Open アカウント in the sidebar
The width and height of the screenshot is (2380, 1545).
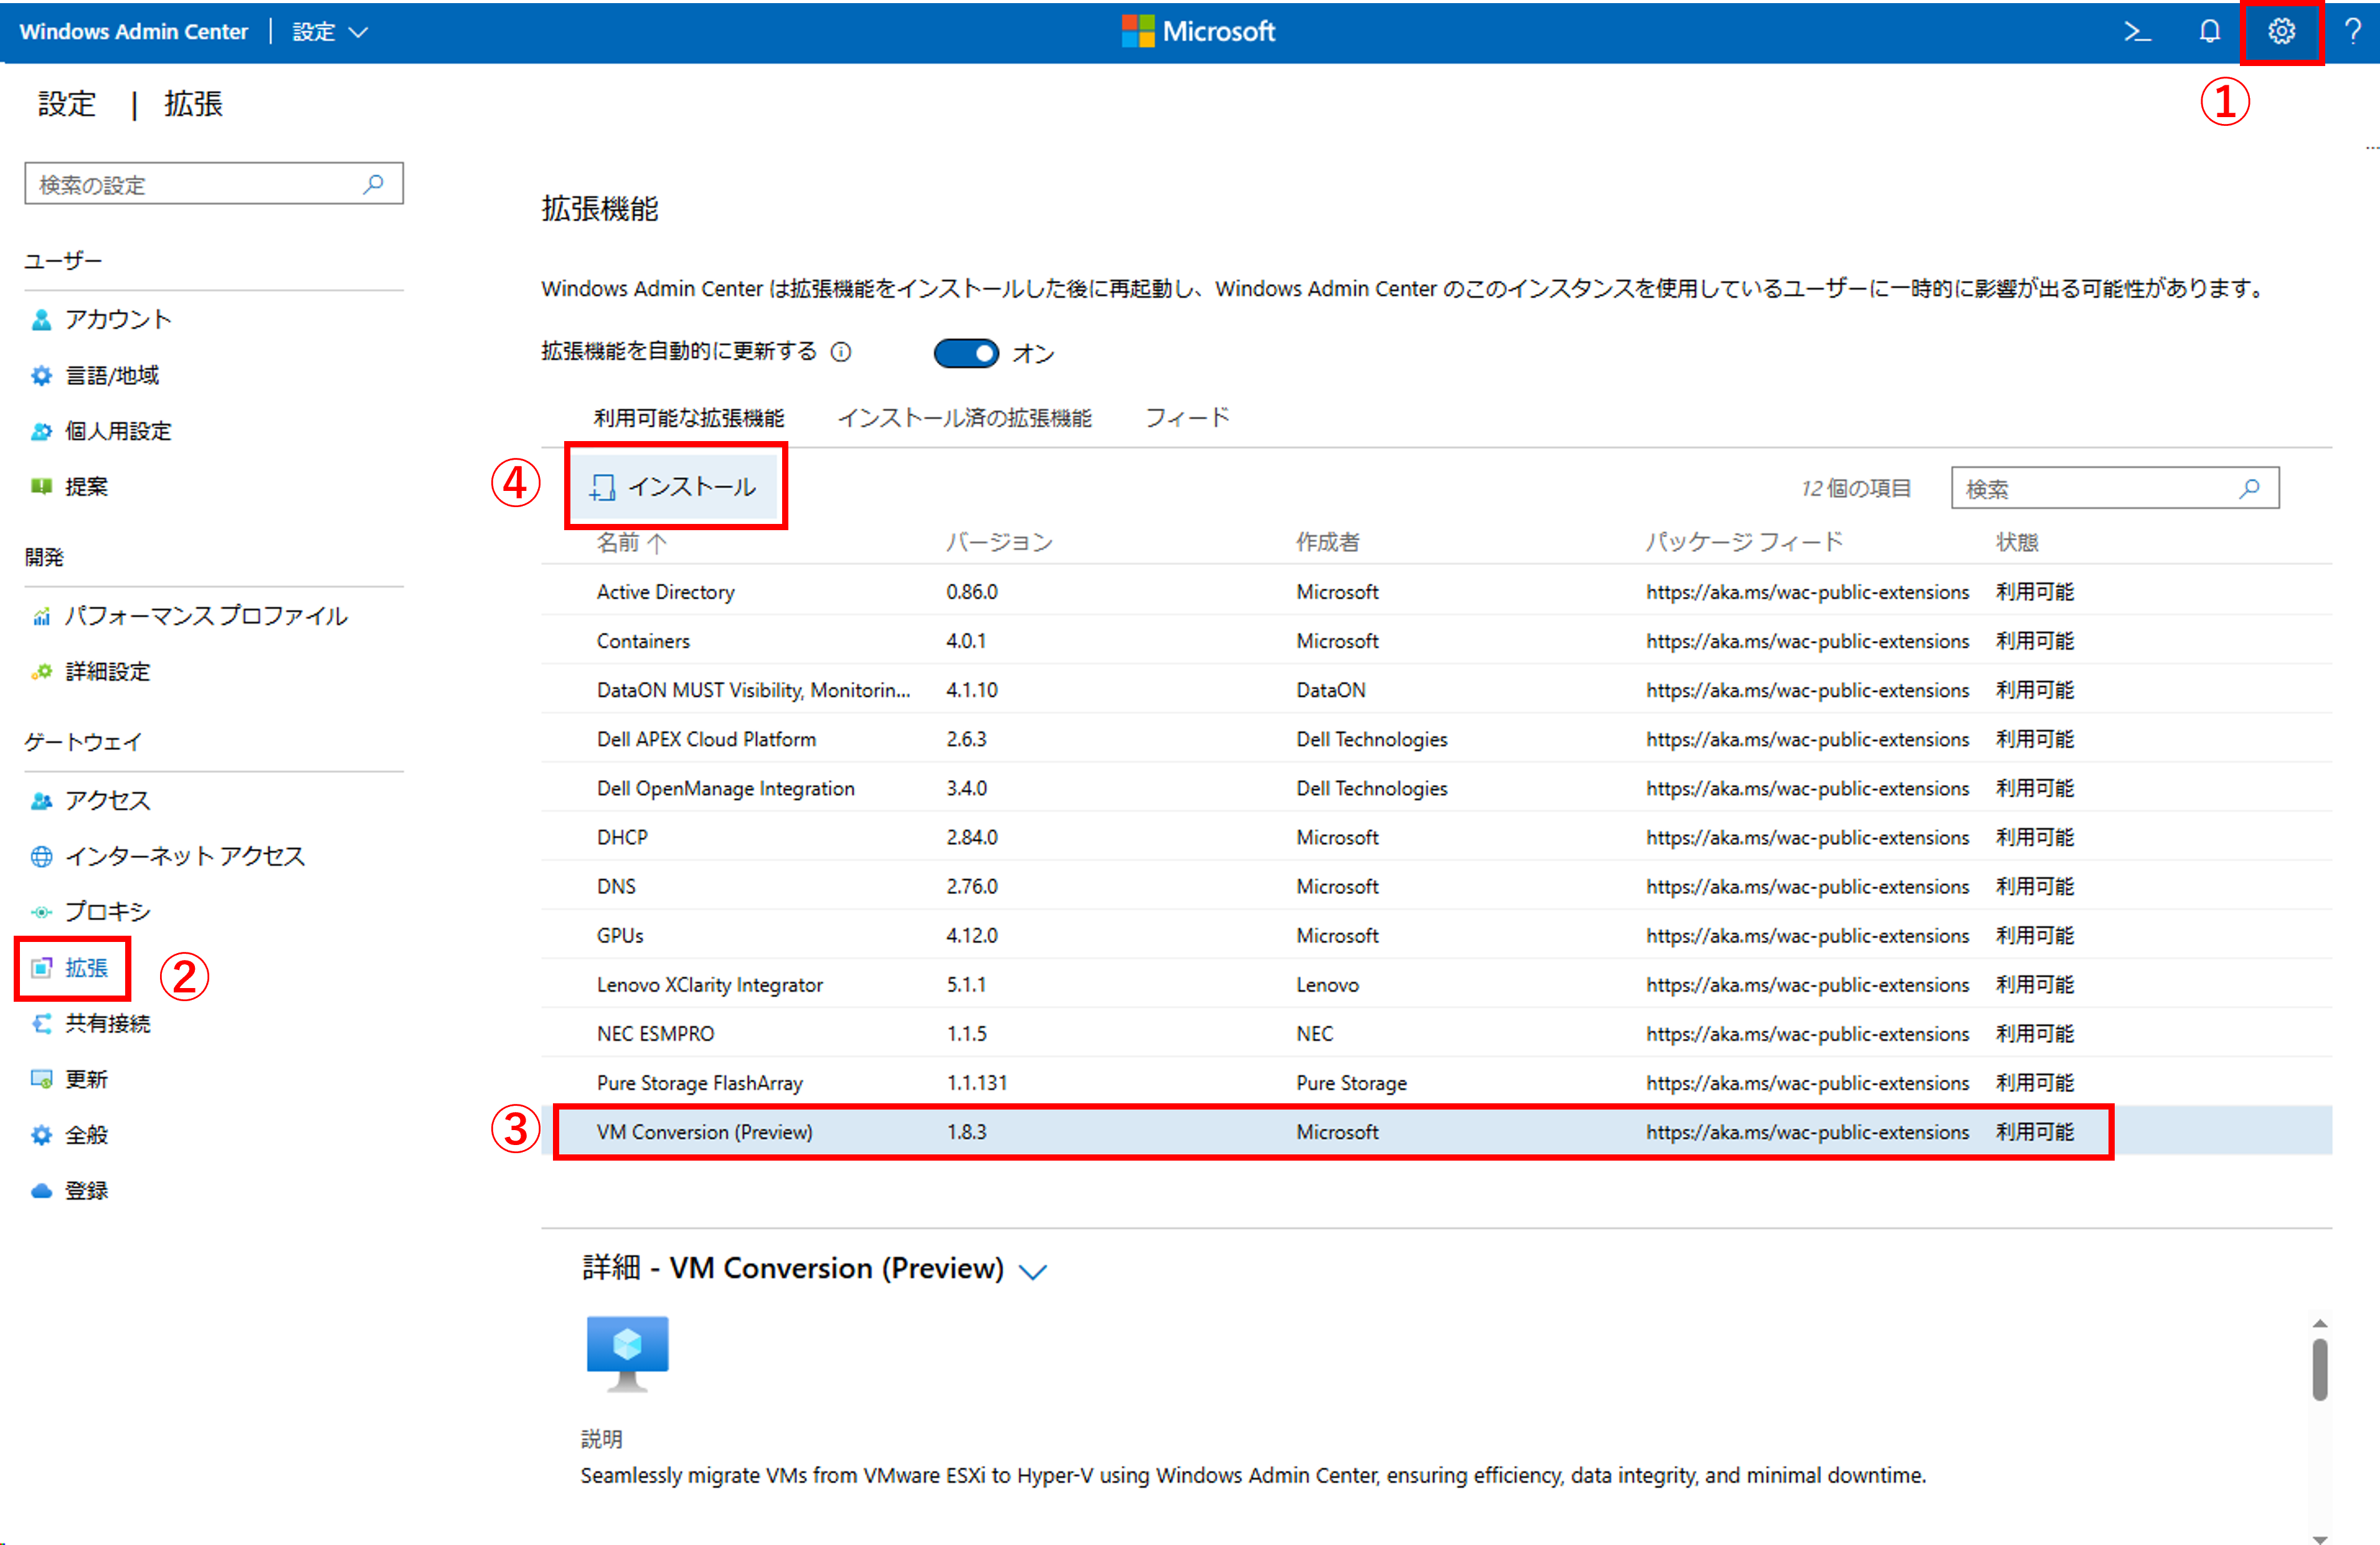point(118,319)
